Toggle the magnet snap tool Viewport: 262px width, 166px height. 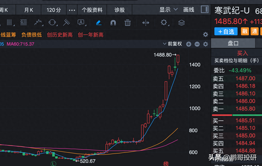coord(113,22)
